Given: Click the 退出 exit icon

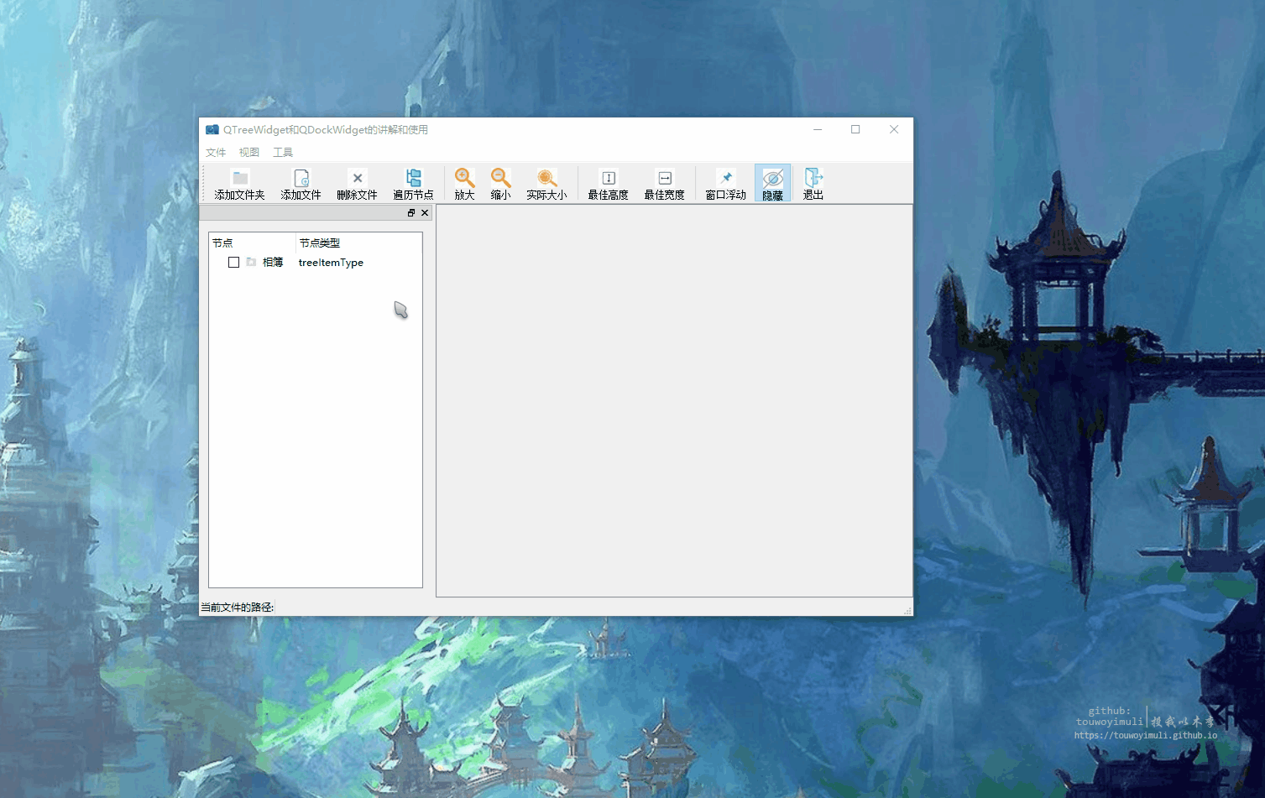Looking at the screenshot, I should [813, 178].
